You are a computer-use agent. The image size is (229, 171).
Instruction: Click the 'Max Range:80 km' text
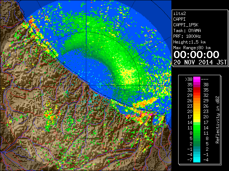192,48
